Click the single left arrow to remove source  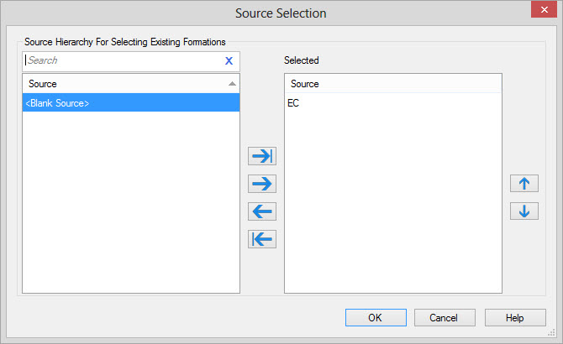coord(262,211)
